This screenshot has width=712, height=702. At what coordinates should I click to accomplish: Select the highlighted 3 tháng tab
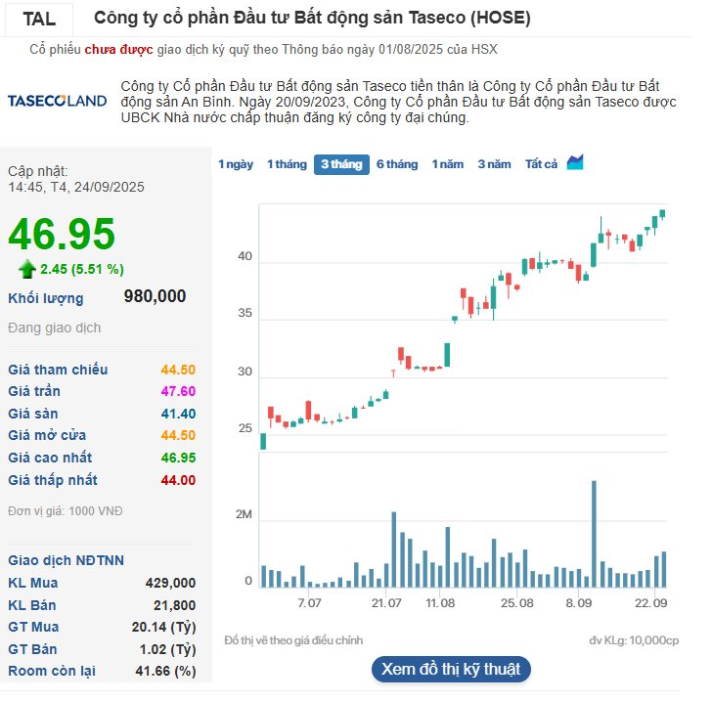[x=341, y=164]
